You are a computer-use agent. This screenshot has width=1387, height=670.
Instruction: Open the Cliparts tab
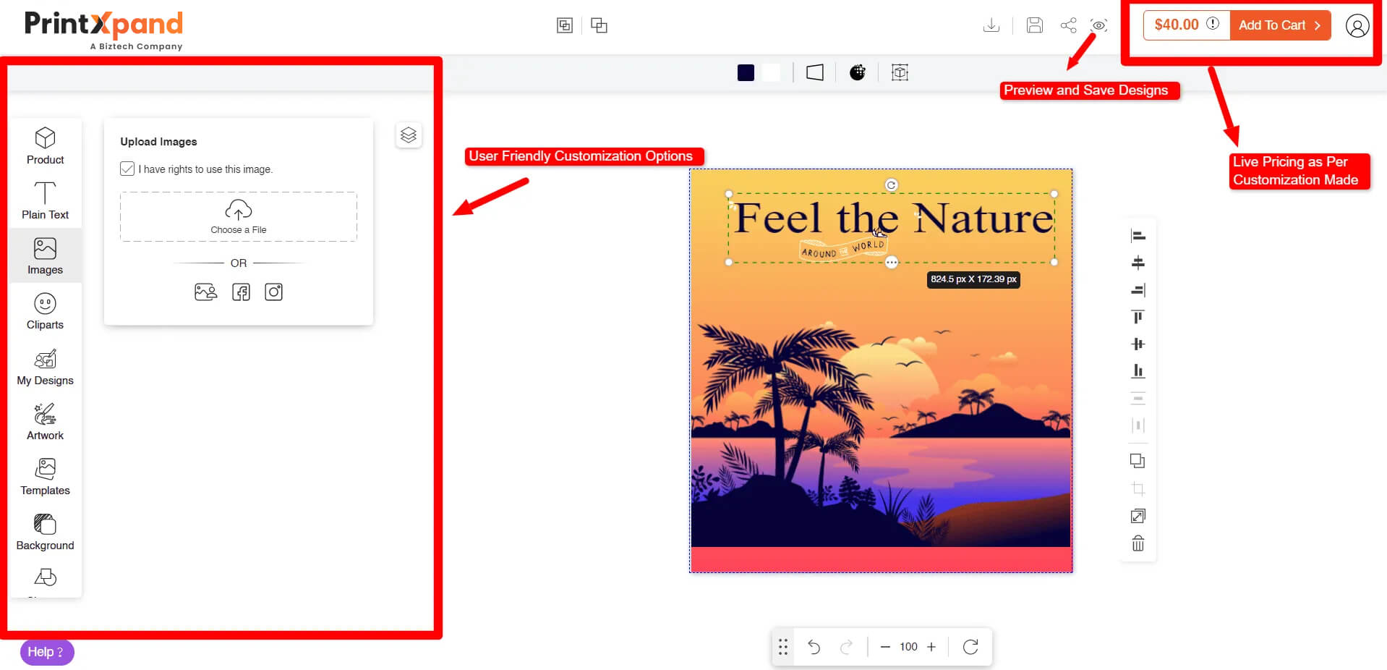45,311
